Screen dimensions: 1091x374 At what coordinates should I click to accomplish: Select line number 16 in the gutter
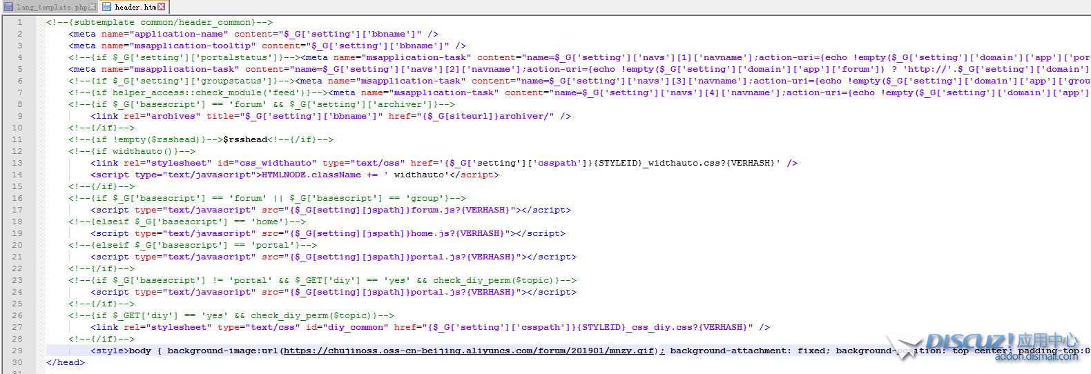click(x=17, y=198)
